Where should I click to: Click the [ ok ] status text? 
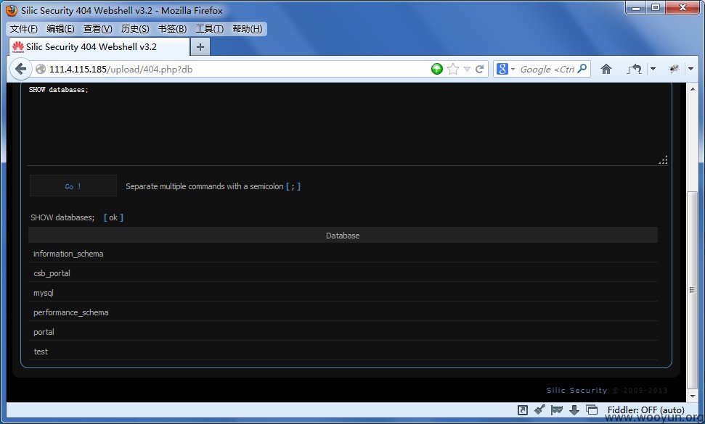pos(113,217)
